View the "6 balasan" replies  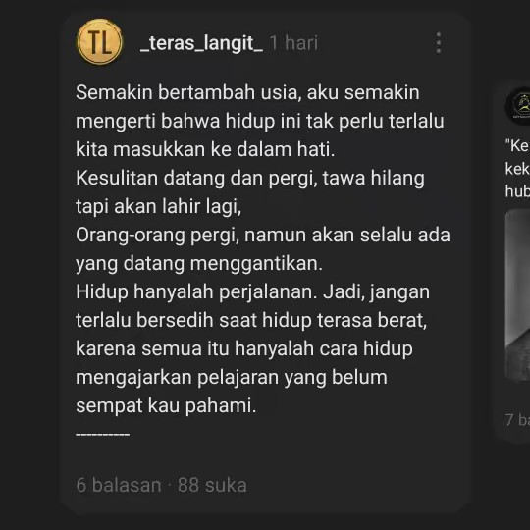(119, 485)
